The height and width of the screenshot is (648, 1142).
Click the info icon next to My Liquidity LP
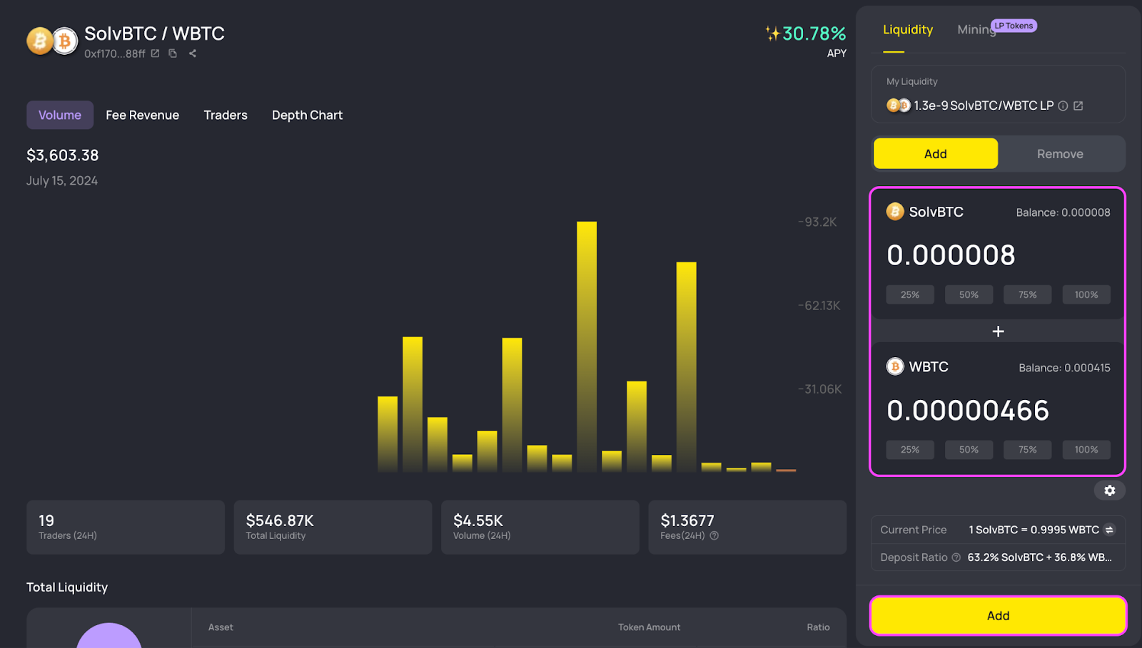(x=1063, y=106)
